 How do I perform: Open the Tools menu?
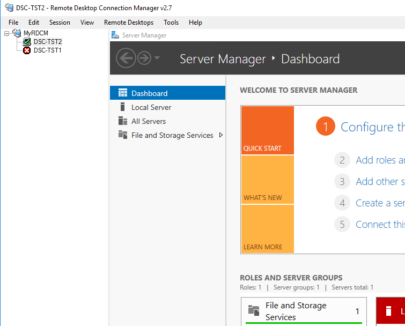tap(171, 23)
